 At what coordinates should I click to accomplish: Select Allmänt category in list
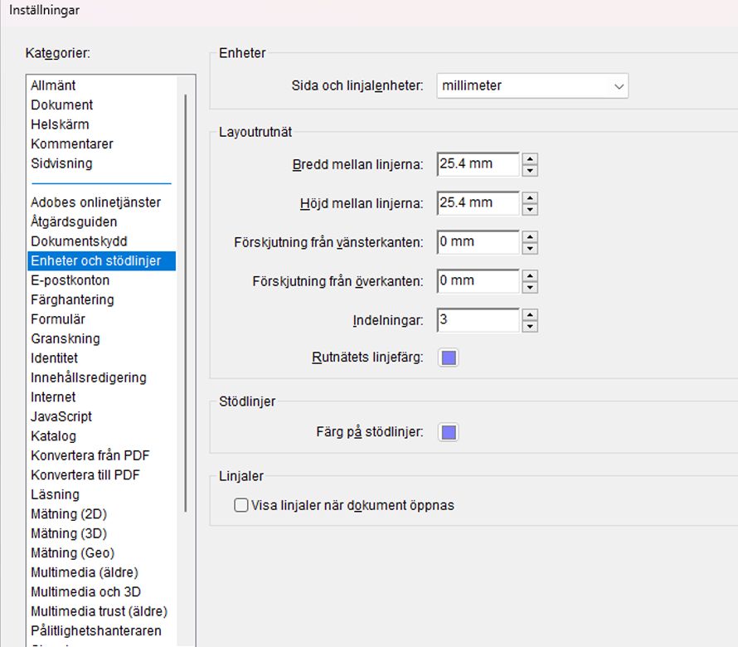click(54, 85)
